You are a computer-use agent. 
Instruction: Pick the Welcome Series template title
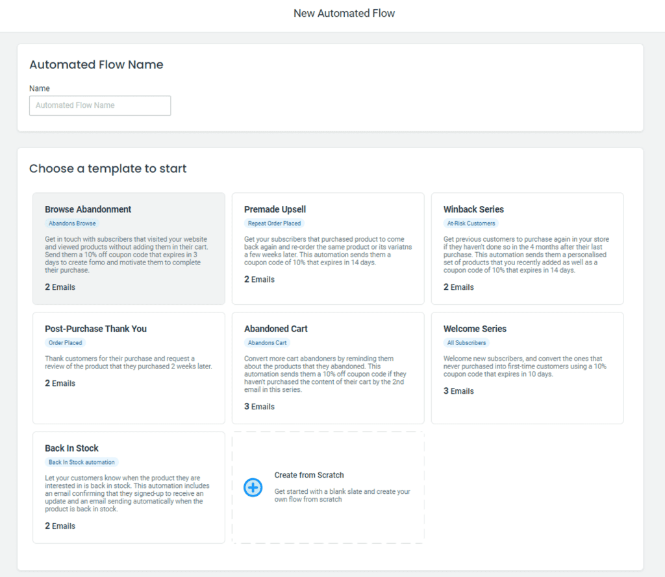click(x=475, y=329)
